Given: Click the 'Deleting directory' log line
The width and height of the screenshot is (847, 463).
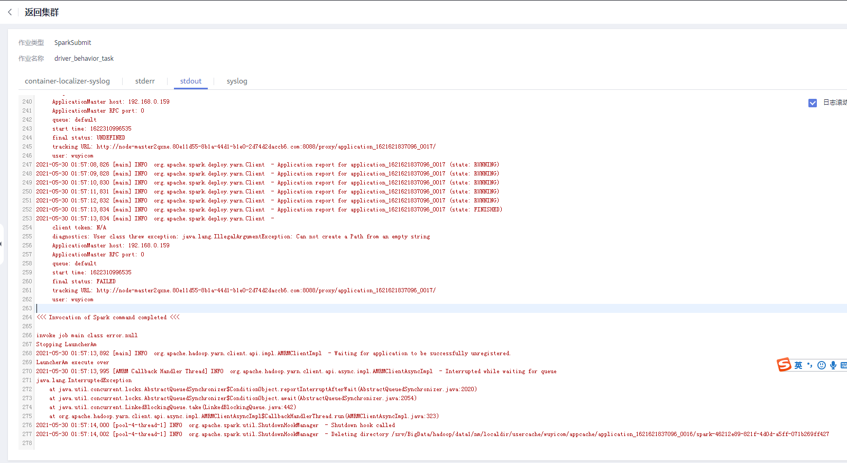Looking at the screenshot, I should [x=432, y=434].
